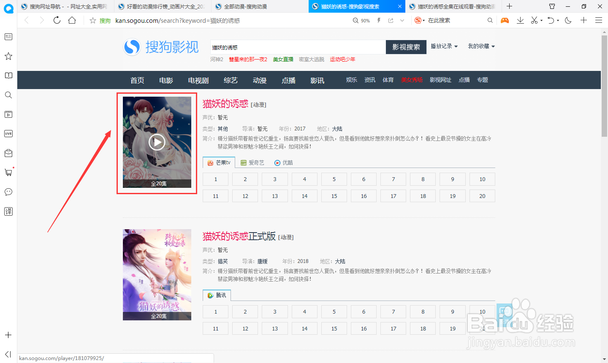The image size is (608, 363).
Task: Switch to the 搜狗网址导航 browser tab
Action: pyautogui.click(x=65, y=6)
